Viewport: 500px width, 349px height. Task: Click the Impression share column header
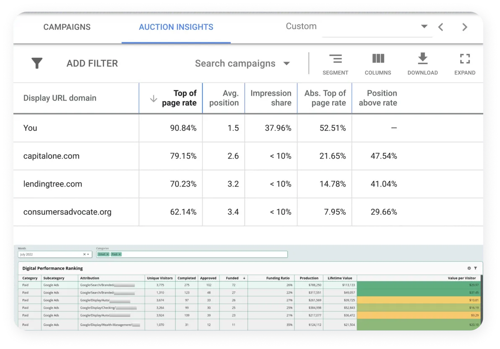pyautogui.click(x=271, y=98)
